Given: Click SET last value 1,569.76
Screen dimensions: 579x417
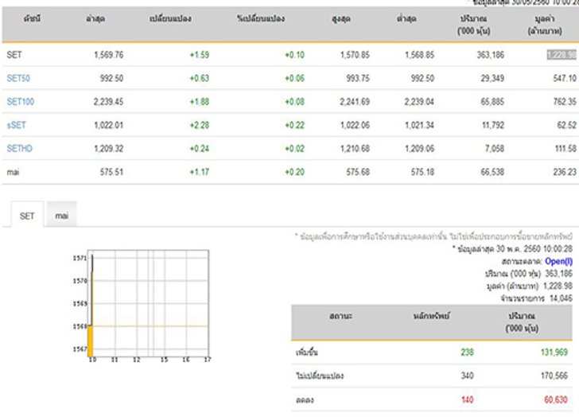Looking at the screenshot, I should [108, 55].
